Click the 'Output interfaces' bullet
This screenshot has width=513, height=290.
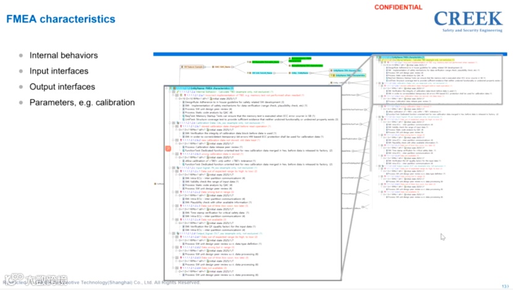(62, 86)
